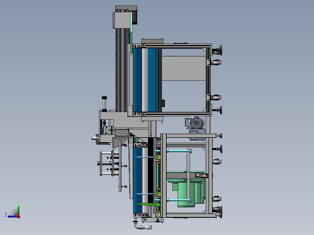Screen dimensions: 314x235
Task: Click the red X origin ball of the triad
Action: coord(19,216)
